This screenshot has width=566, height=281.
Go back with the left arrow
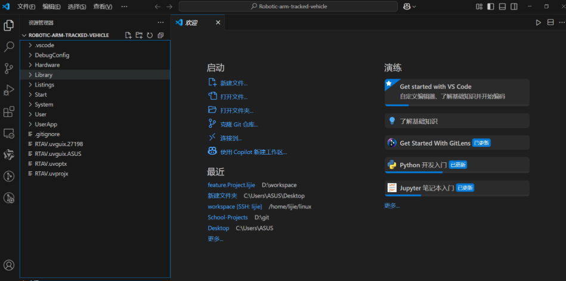[x=157, y=7]
